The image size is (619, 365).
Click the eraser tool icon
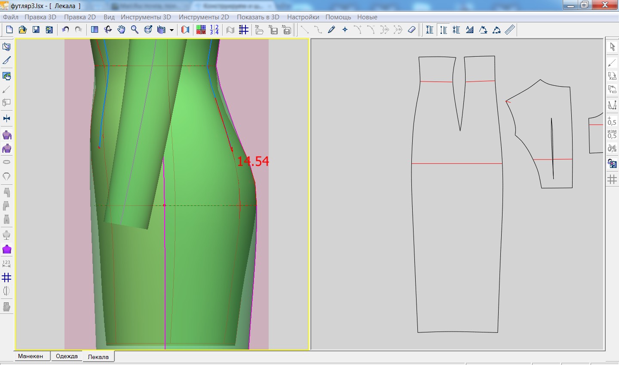411,30
